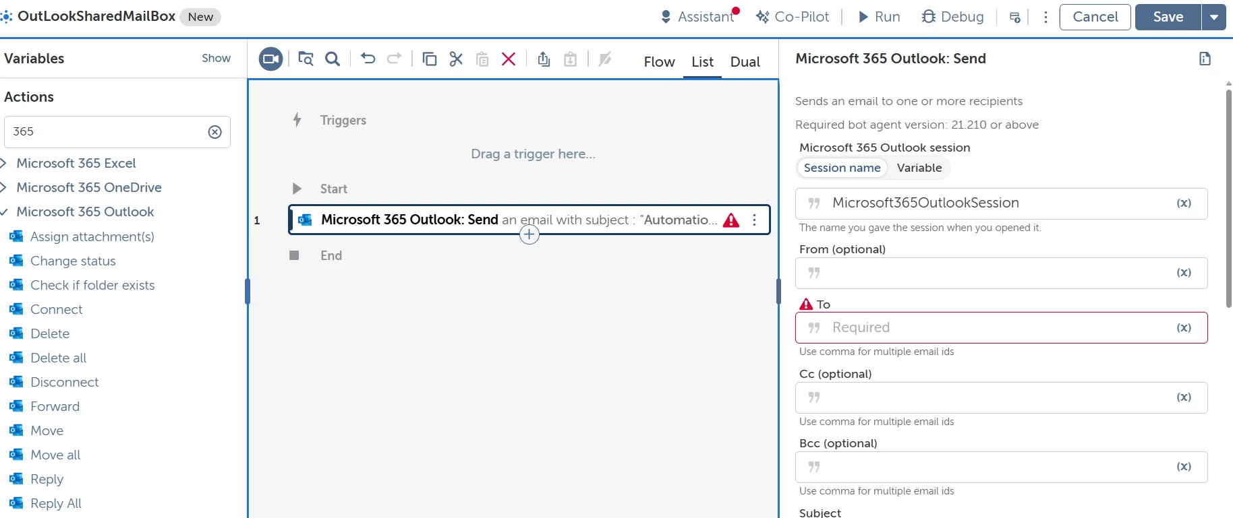The image size is (1233, 518).
Task: Run the bot
Action: (x=879, y=17)
